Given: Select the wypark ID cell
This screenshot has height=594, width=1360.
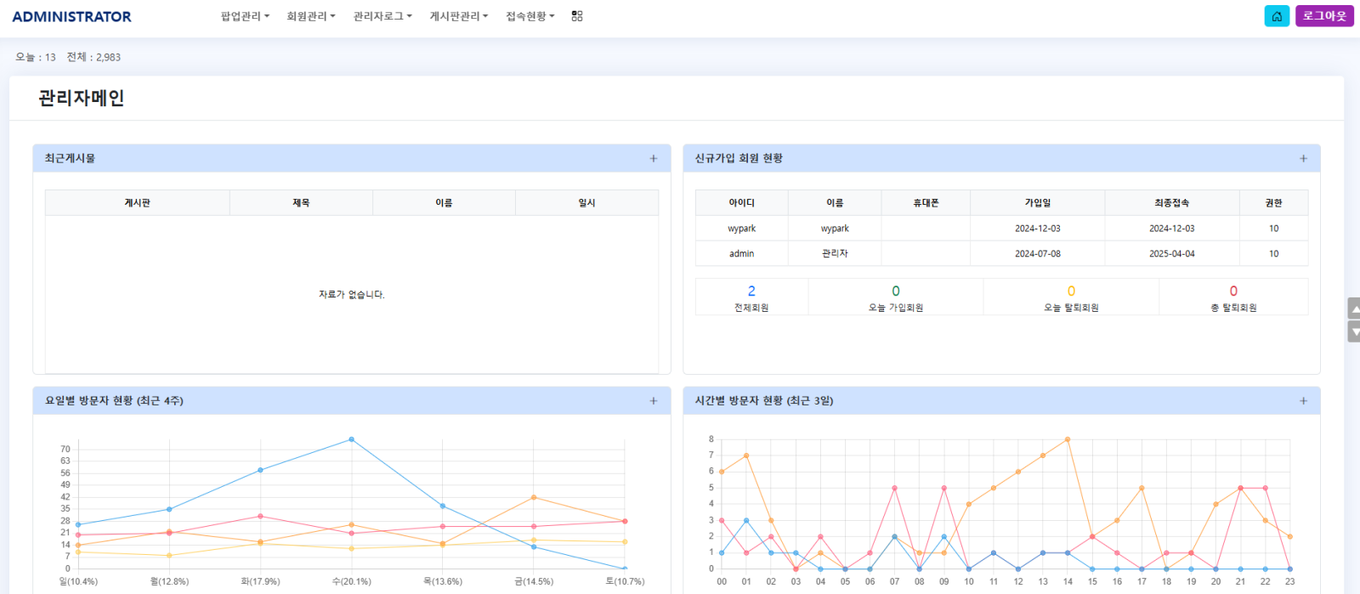Looking at the screenshot, I should click(x=742, y=229).
